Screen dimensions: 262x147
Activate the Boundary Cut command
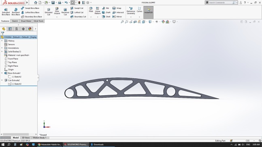[78, 17]
